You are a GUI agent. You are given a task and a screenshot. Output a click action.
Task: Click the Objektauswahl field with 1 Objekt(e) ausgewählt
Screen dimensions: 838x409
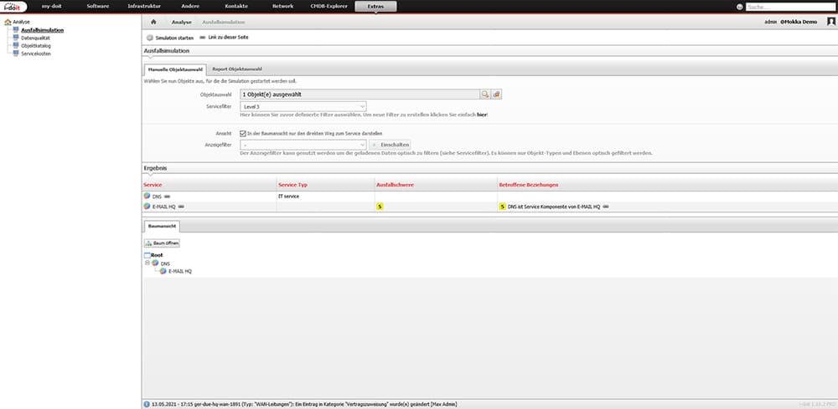click(360, 94)
